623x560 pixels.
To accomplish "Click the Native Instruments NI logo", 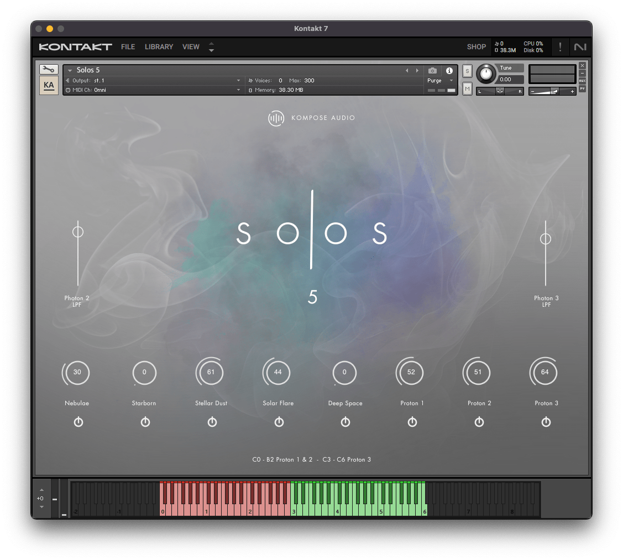I will tap(580, 47).
